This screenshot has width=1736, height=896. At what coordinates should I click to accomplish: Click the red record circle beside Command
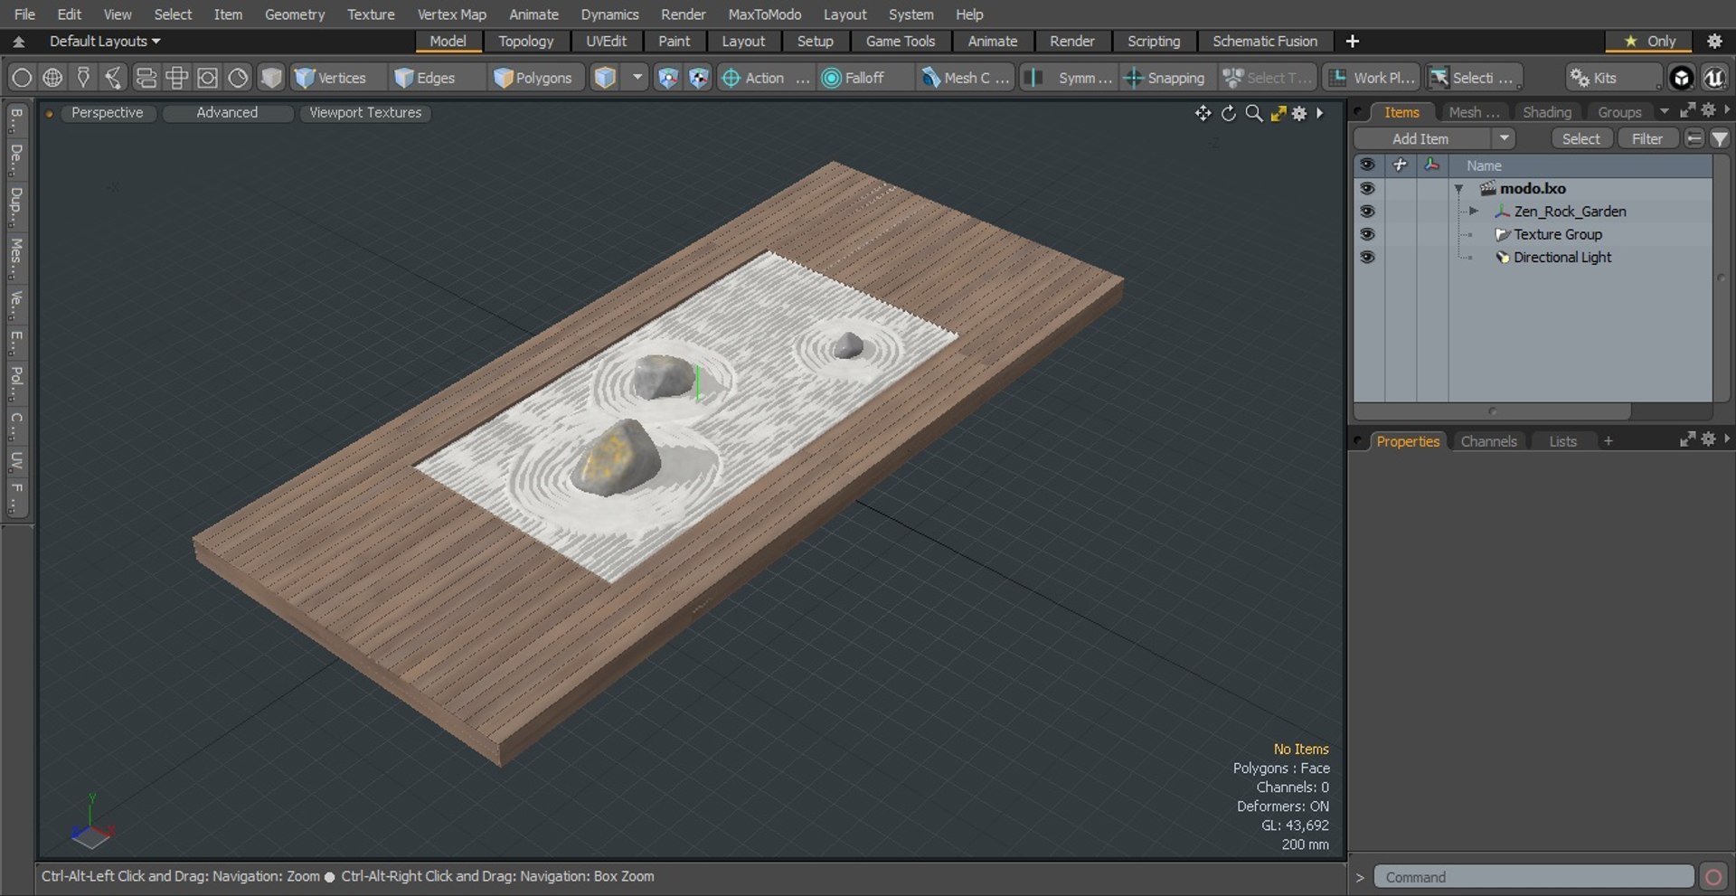[1712, 877]
